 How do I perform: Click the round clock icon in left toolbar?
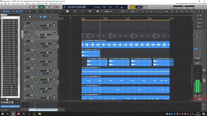(30, 12)
